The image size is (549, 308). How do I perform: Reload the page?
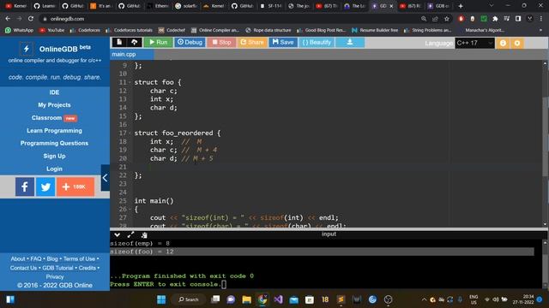point(31,19)
